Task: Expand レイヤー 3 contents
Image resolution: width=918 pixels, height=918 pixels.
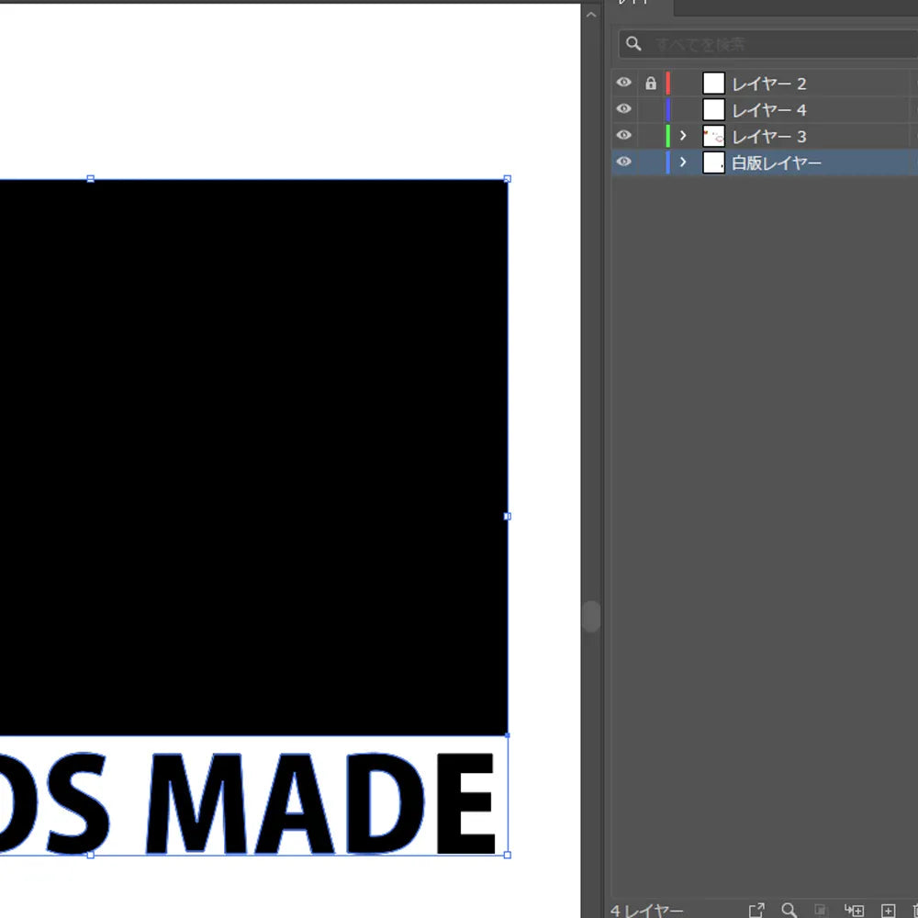Action: pos(683,136)
